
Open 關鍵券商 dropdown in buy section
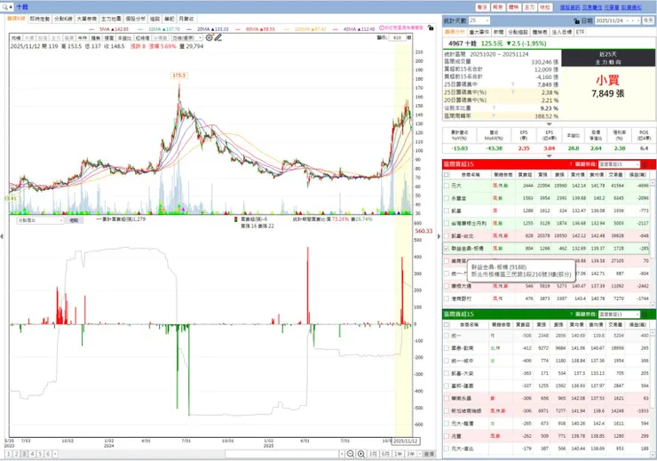(x=619, y=164)
